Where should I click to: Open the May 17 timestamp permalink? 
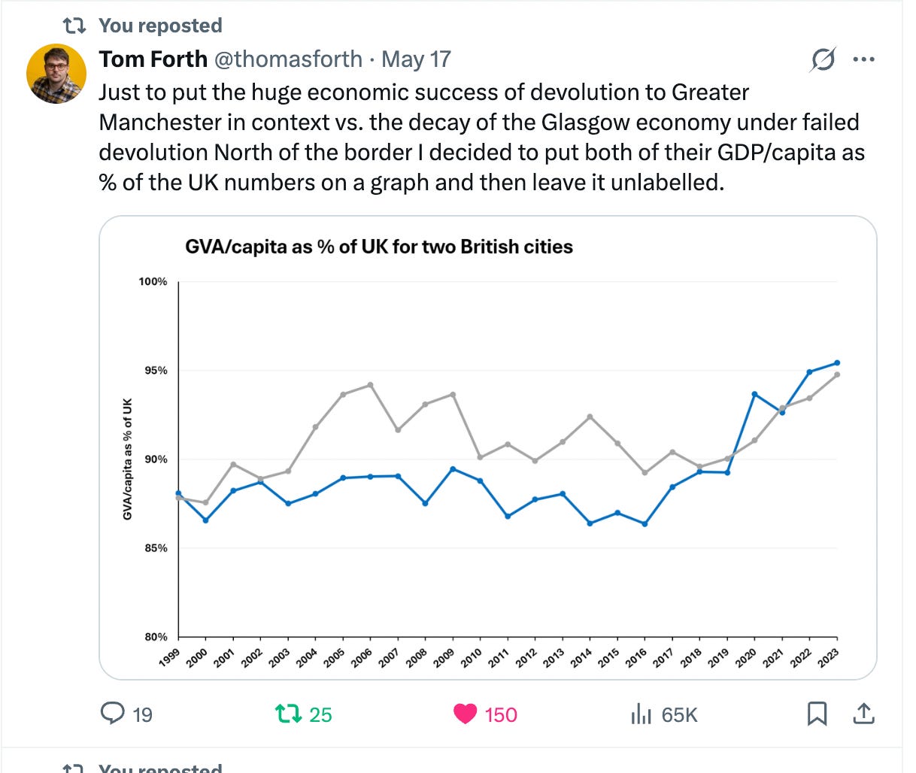pyautogui.click(x=416, y=59)
